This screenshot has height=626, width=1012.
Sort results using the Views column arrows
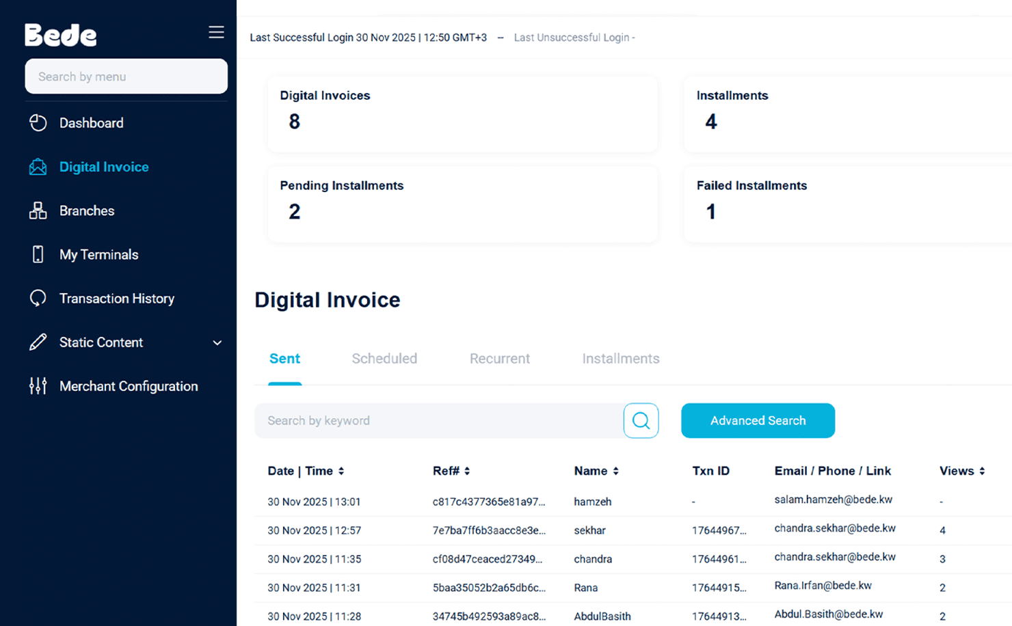pos(981,471)
